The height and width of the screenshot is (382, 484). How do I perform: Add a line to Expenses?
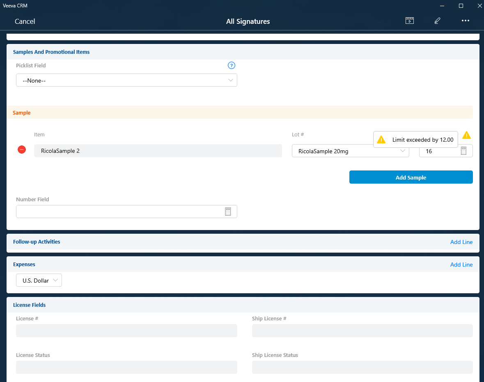click(461, 265)
